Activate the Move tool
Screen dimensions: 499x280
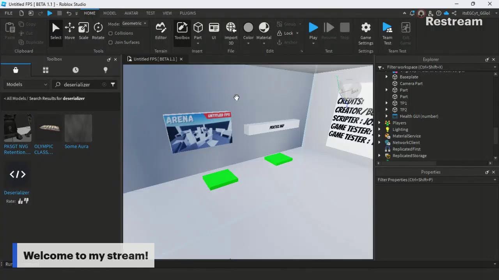(70, 31)
